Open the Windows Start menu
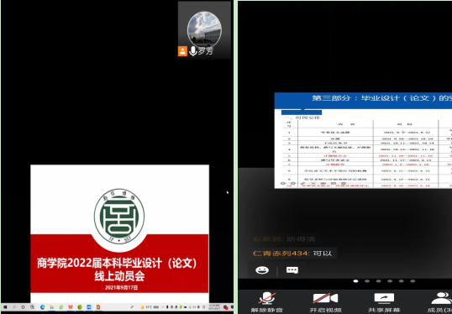Image resolution: width=452 pixels, height=314 pixels. [x=5, y=307]
